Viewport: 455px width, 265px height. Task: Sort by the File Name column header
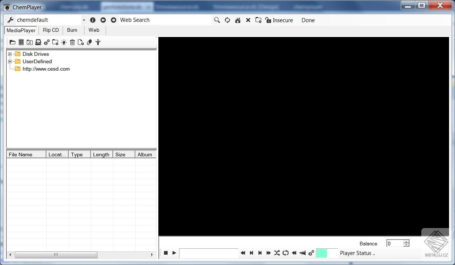[26, 154]
